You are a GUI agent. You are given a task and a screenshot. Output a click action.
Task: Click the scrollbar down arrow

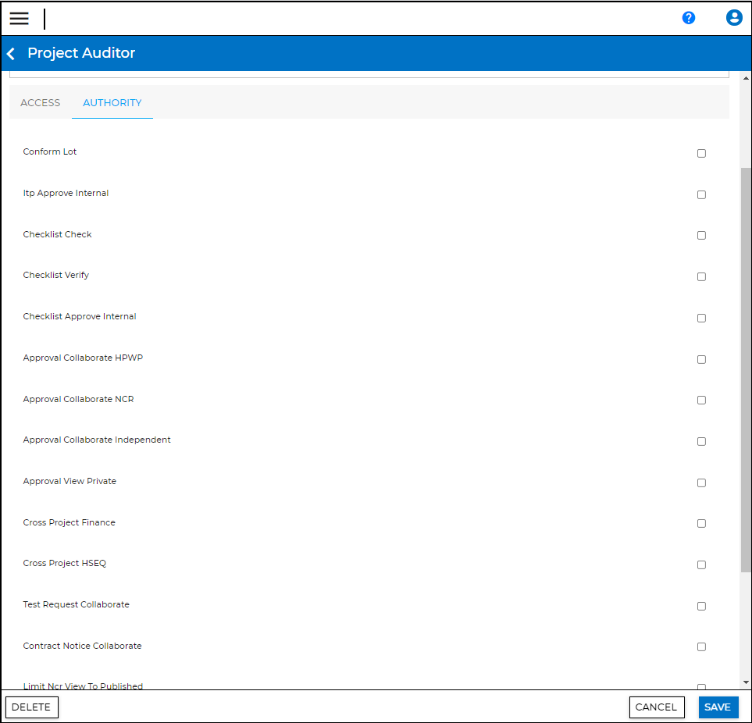tap(746, 682)
